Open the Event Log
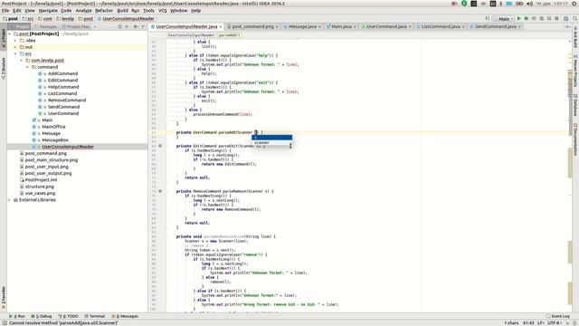The width and height of the screenshot is (579, 326). coord(557,316)
